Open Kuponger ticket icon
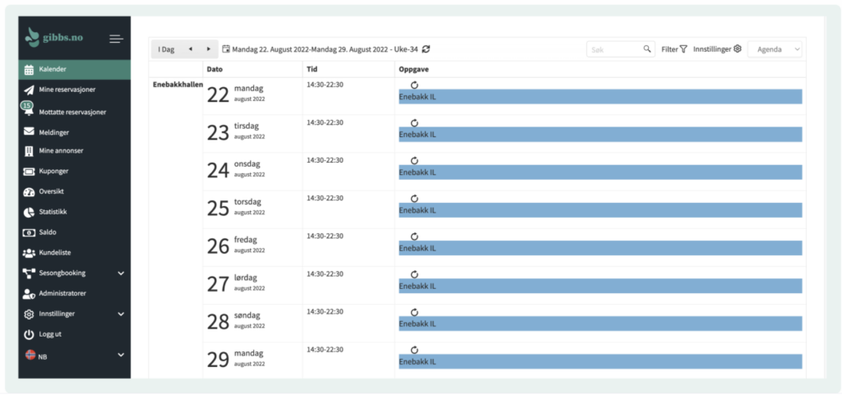Screen dimensions: 842x395 (x=29, y=172)
